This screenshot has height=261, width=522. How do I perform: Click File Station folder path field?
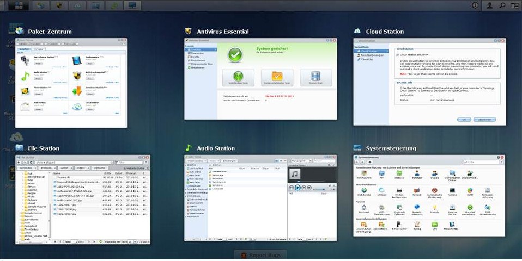pos(74,163)
